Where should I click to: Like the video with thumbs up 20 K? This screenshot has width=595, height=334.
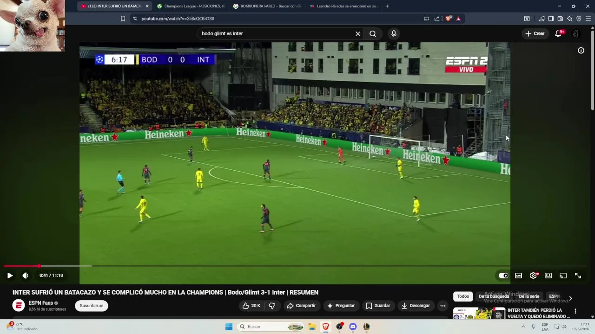coord(251,306)
